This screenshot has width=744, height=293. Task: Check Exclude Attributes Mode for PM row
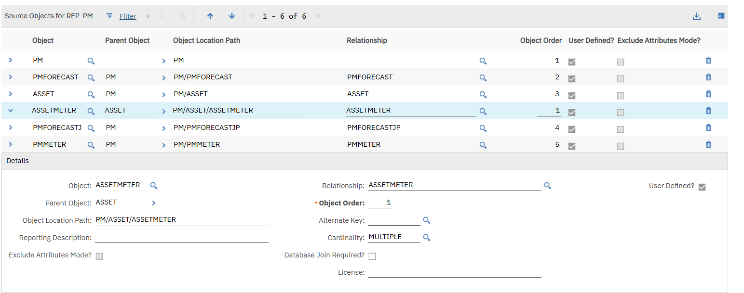tap(621, 62)
